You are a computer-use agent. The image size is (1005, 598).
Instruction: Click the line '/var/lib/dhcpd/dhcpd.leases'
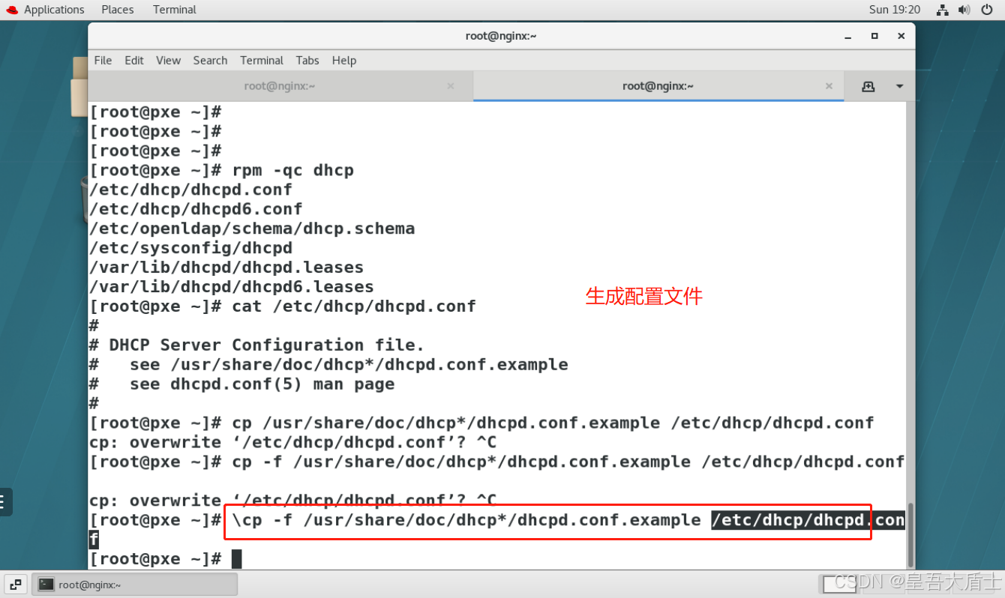point(226,268)
